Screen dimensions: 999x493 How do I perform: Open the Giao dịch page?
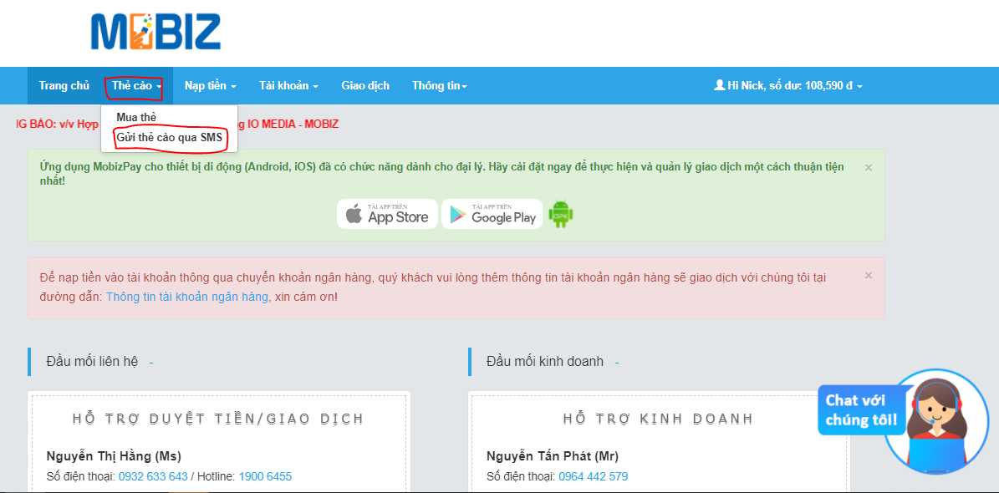[365, 86]
